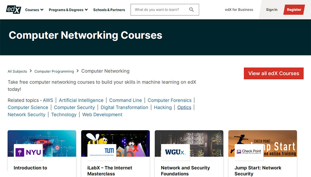The height and width of the screenshot is (177, 311).
Task: Click the Computer Networking Courses heading
Action: (85, 35)
